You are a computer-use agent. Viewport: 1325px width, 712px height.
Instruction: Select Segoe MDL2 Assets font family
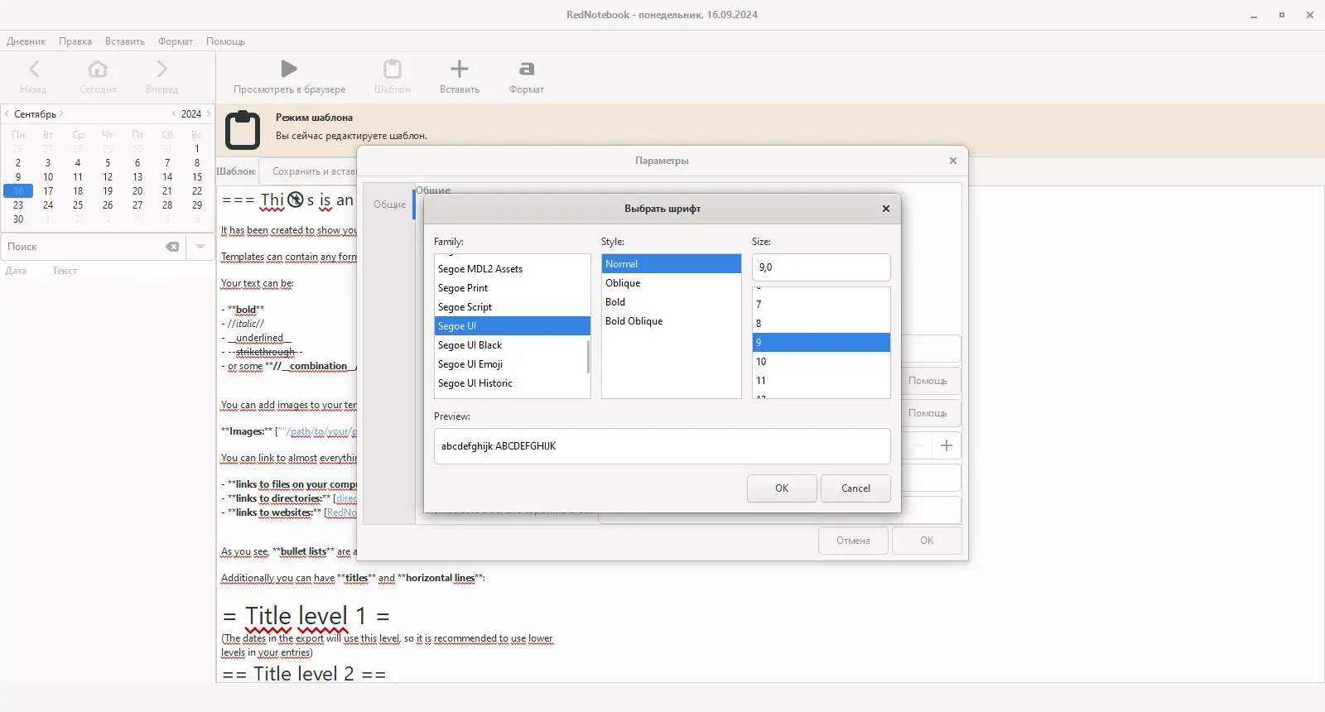click(x=512, y=269)
